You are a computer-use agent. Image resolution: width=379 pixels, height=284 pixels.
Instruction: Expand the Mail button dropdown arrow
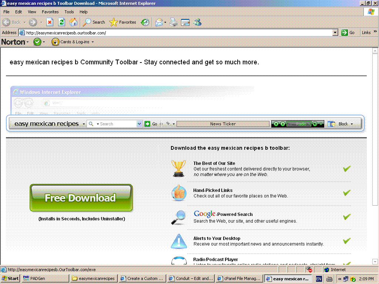165,22
